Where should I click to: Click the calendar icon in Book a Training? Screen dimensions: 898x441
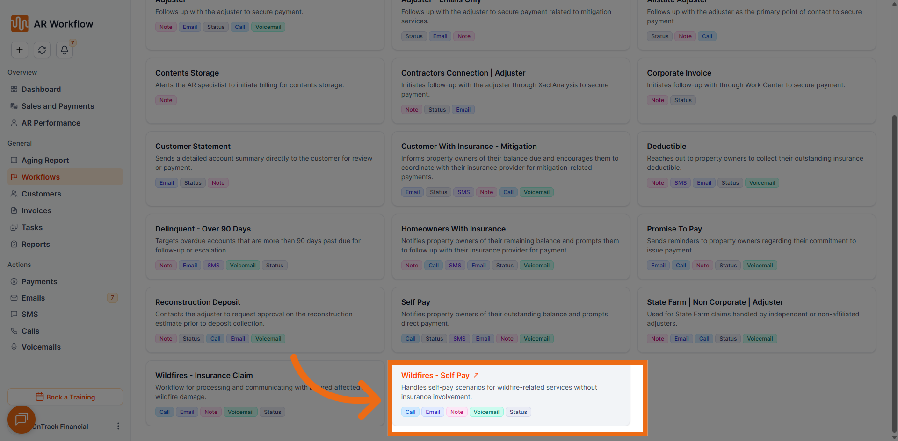(x=40, y=397)
